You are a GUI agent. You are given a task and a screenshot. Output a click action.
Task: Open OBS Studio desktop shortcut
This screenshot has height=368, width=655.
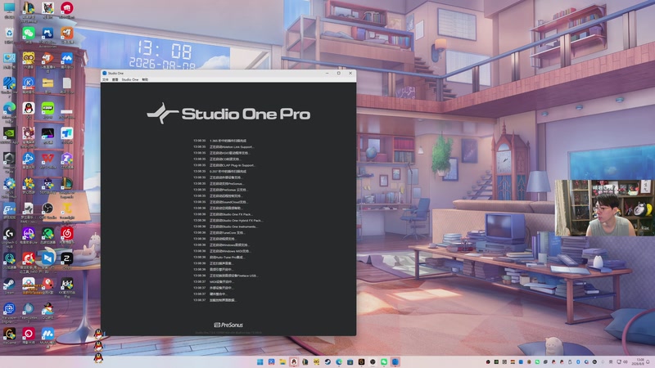coord(47,209)
